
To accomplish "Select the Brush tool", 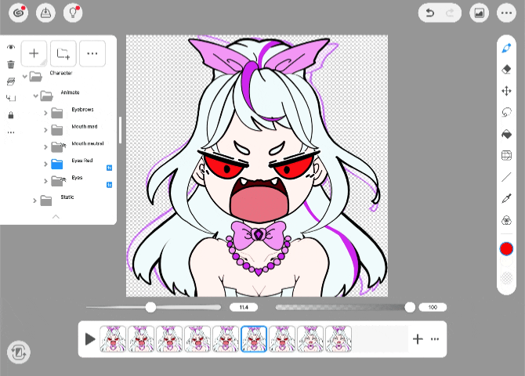I will point(506,49).
